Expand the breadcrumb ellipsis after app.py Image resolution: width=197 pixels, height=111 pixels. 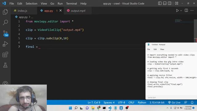[32, 17]
